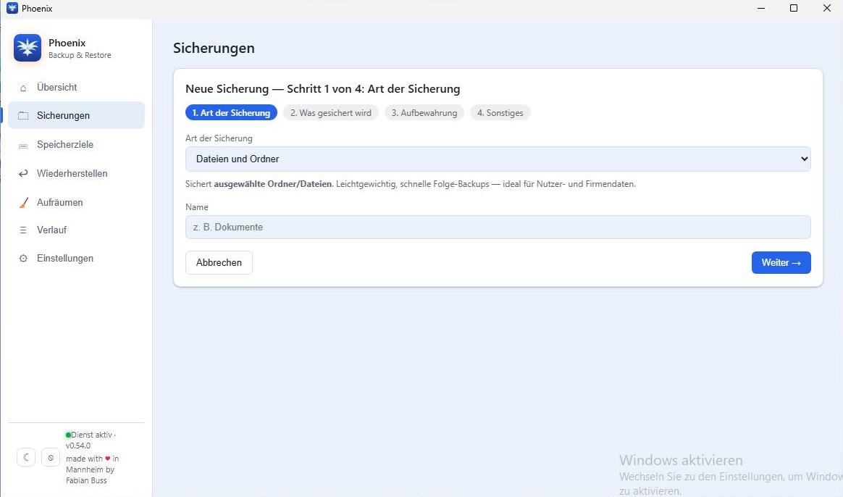Open the Art der Sicherung dropdown
The image size is (843, 497).
click(498, 159)
